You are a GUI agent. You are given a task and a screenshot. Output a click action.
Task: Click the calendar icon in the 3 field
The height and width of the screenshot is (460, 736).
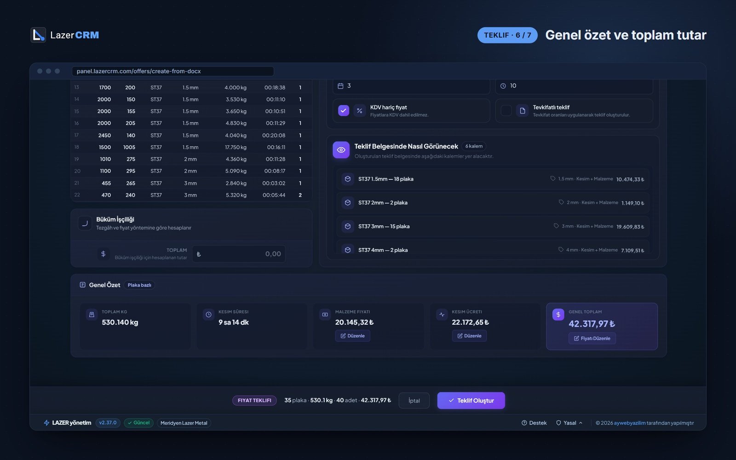tap(340, 86)
